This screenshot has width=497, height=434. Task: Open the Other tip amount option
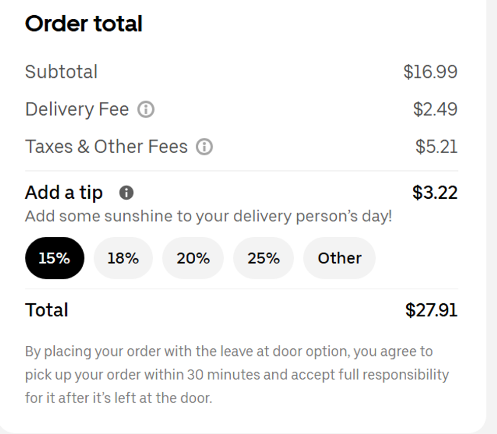tap(339, 258)
